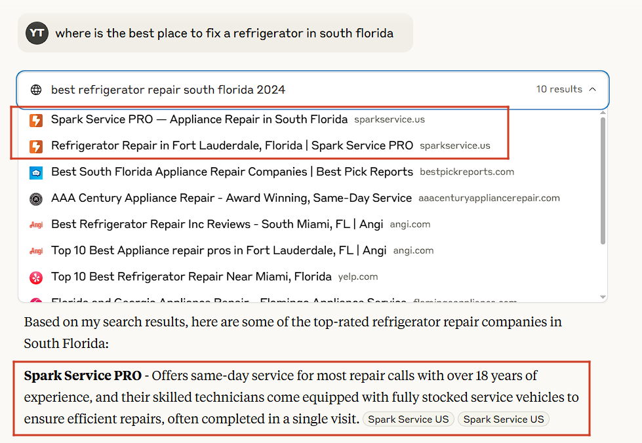
Task: Click Angi icon beside Top 10 Appliance pros
Action: 36,251
